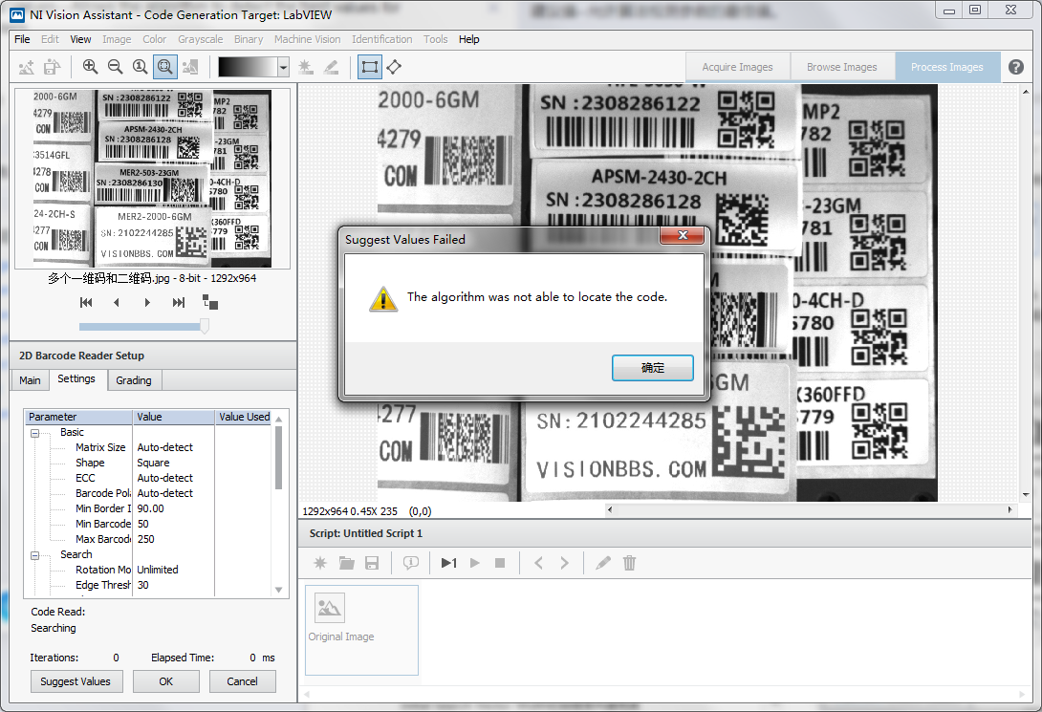Screen dimensions: 1042x712
Task: Click the script comment bubble icon
Action: [411, 563]
